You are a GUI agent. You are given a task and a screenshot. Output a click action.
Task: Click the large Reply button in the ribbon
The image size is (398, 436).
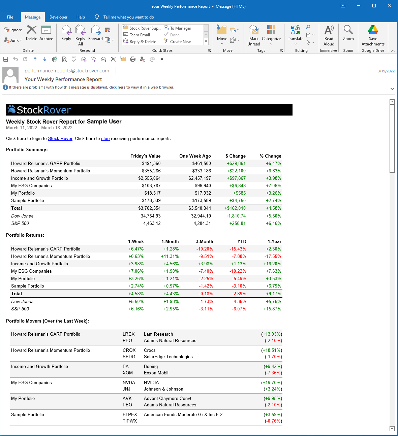pyautogui.click(x=66, y=33)
